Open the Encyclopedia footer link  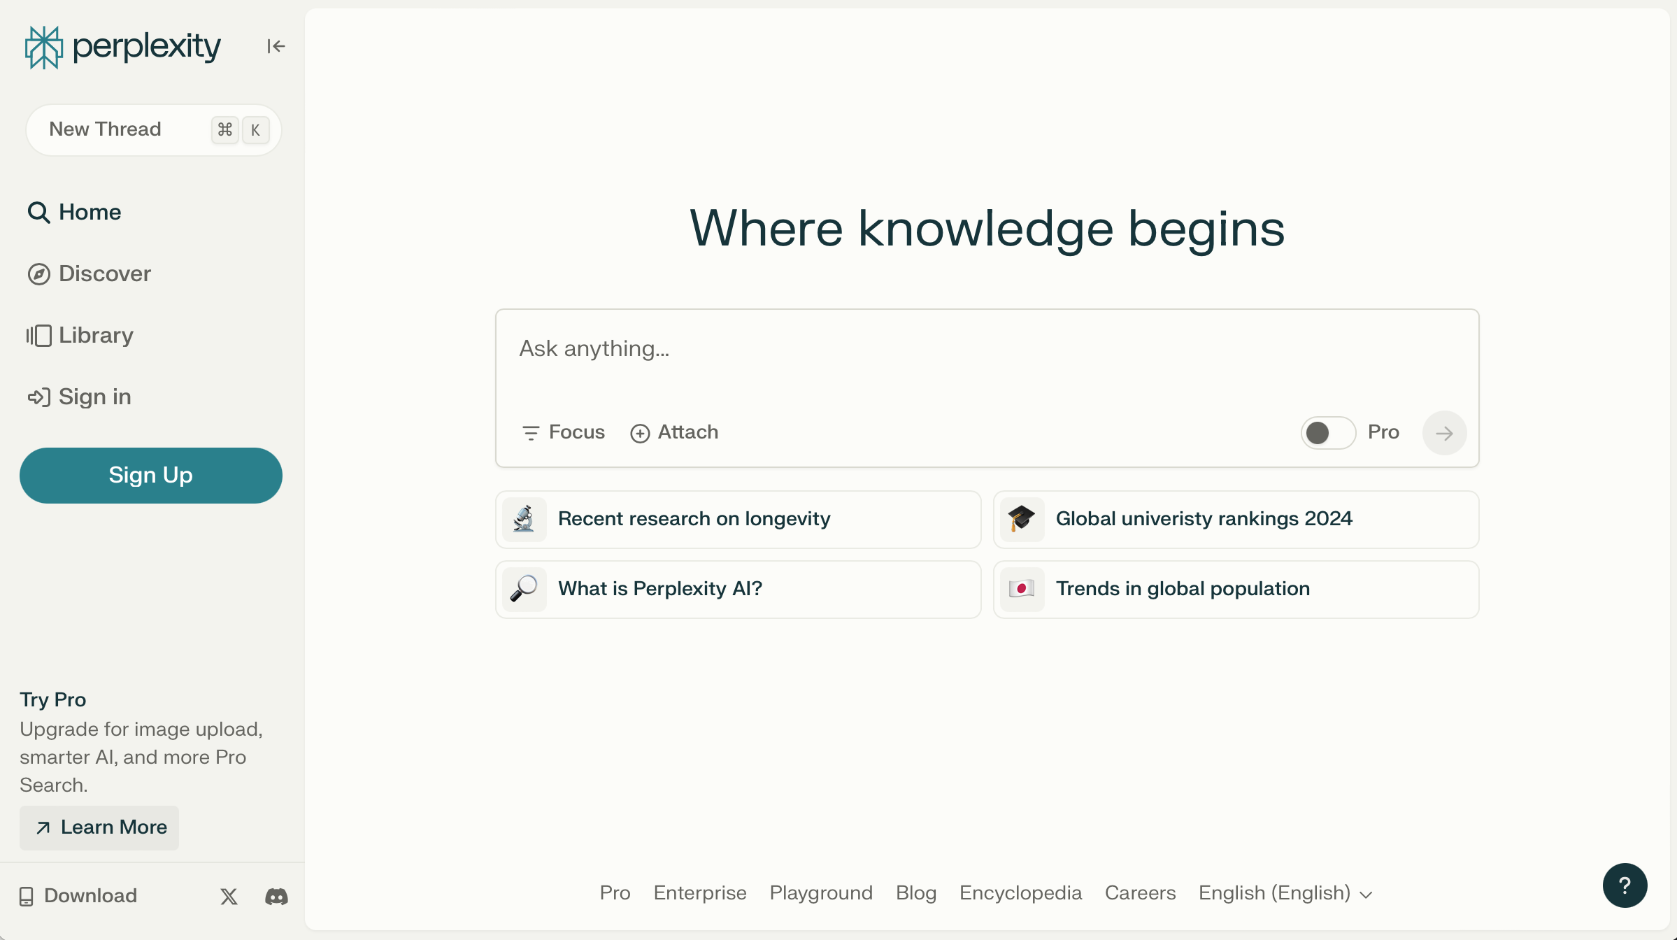click(x=1020, y=893)
